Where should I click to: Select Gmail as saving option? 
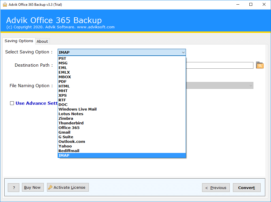(122, 132)
